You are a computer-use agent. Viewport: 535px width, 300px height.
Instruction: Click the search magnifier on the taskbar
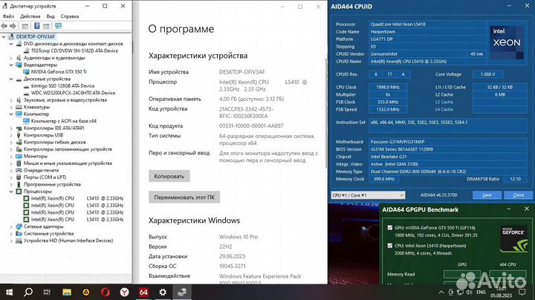29,291
